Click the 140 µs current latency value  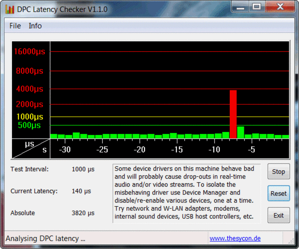tap(81, 191)
